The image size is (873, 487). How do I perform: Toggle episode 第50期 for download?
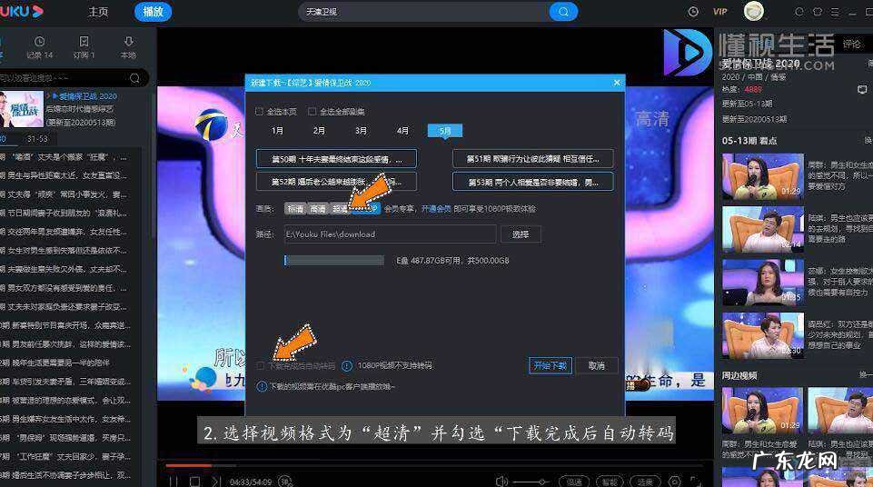[x=336, y=159]
